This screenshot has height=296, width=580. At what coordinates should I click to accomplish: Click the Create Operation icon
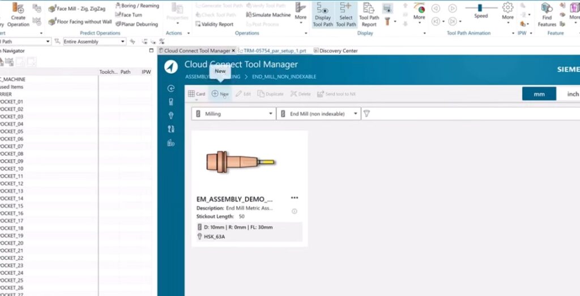tap(18, 15)
